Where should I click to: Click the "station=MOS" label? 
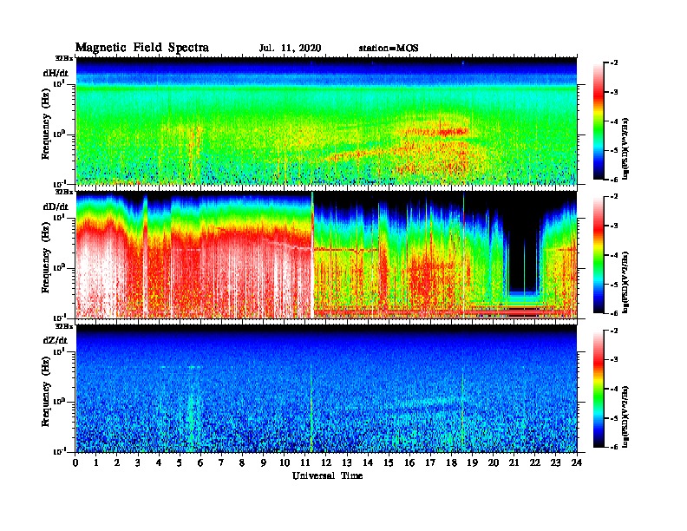point(389,49)
